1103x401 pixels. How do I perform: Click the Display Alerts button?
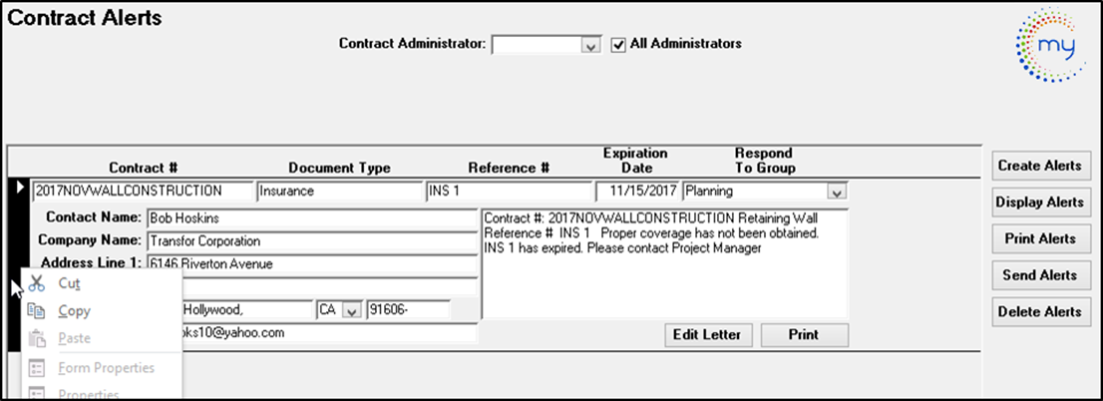[x=1039, y=202]
